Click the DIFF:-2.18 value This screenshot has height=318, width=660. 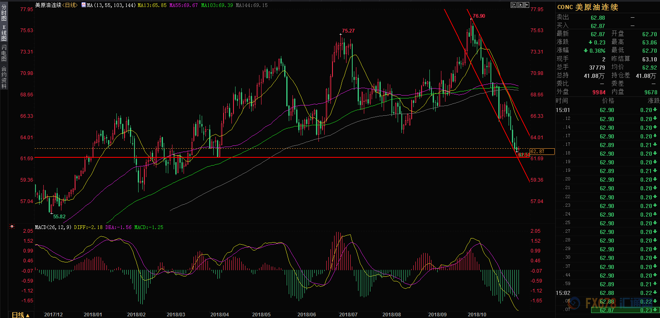click(88, 227)
